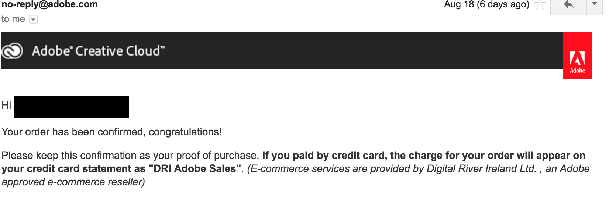Click the "to me" recipient text

pyautogui.click(x=13, y=19)
